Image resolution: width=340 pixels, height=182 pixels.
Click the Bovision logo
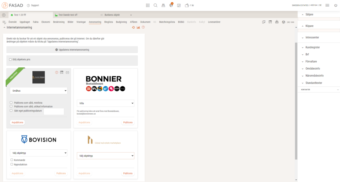(39, 139)
